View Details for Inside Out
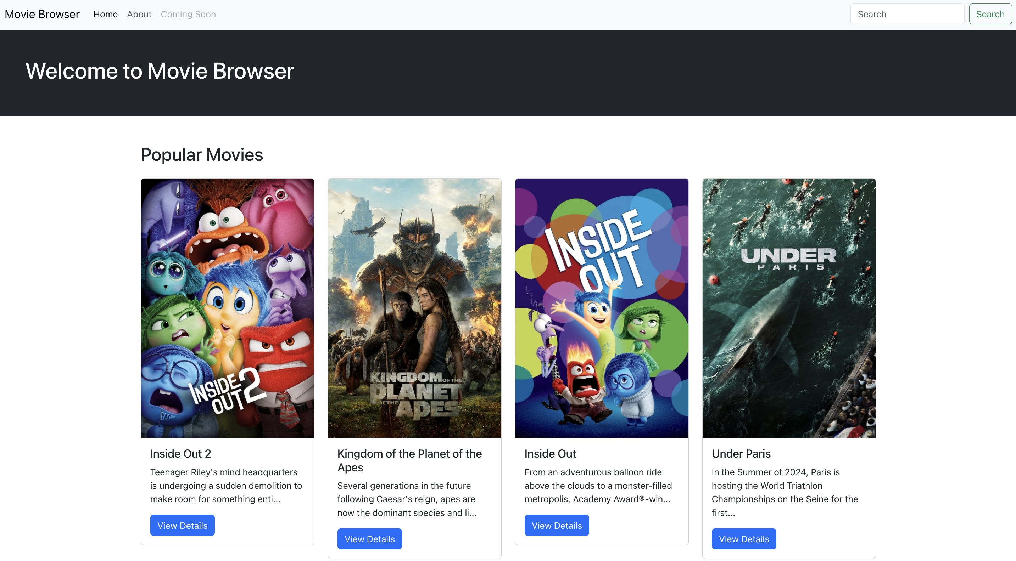Image resolution: width=1016 pixels, height=561 pixels. [x=557, y=525]
